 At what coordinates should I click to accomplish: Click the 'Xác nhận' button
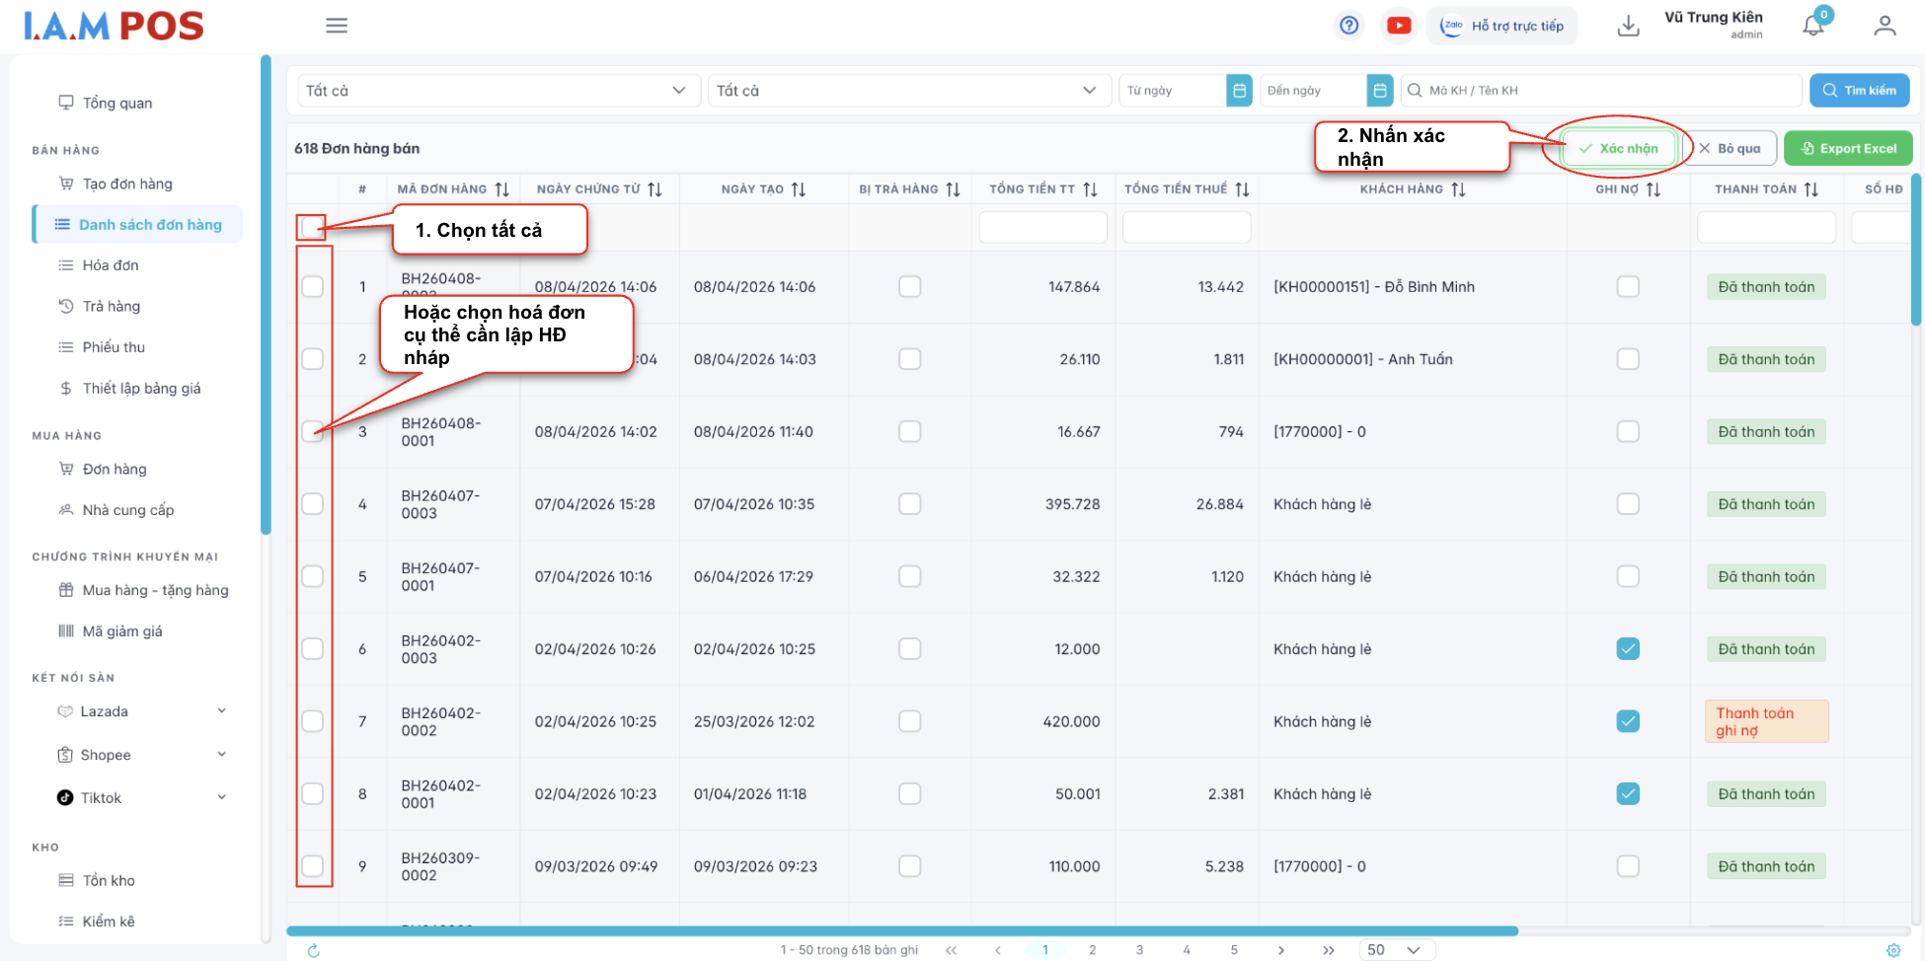click(x=1619, y=149)
